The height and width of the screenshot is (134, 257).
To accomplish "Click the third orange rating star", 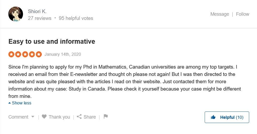I will tap(25, 54).
